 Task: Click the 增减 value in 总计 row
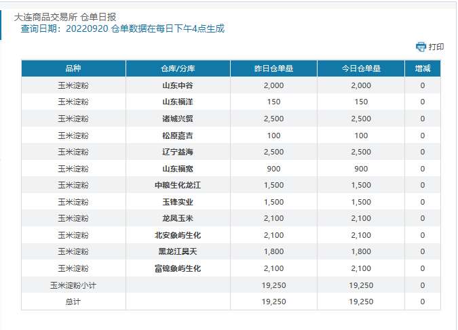point(423,302)
